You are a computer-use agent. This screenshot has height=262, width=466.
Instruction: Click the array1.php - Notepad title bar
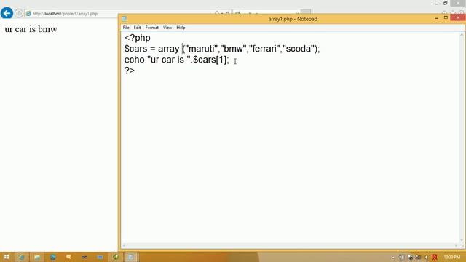[293, 19]
